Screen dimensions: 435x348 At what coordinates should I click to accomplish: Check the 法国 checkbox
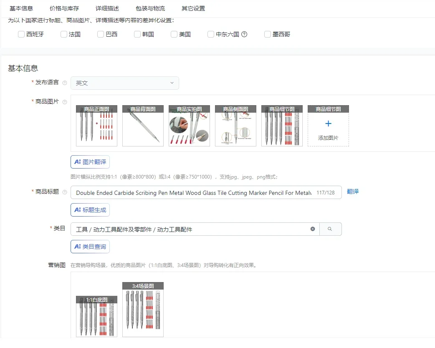point(64,34)
